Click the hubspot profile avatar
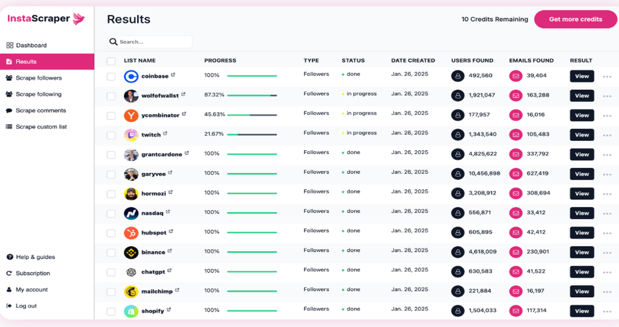The image size is (619, 327). (x=131, y=232)
